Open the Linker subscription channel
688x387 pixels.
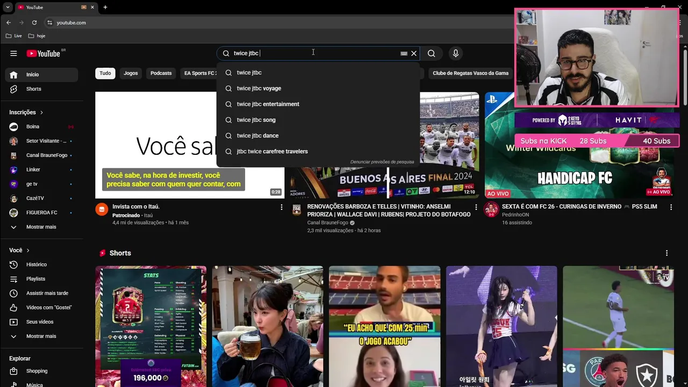point(41,170)
